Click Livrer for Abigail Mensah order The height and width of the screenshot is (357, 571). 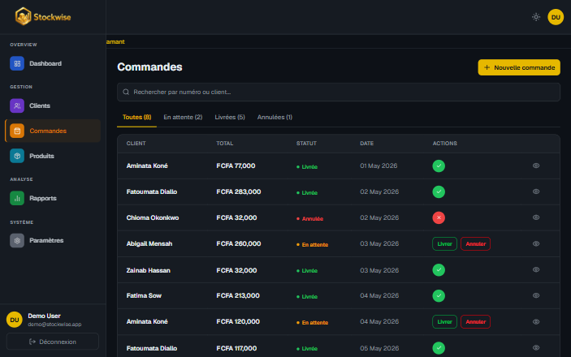(x=444, y=244)
